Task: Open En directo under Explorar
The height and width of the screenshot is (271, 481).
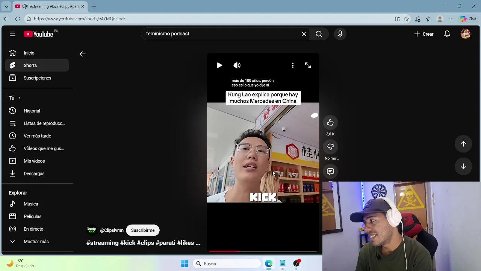Action: click(x=37, y=229)
